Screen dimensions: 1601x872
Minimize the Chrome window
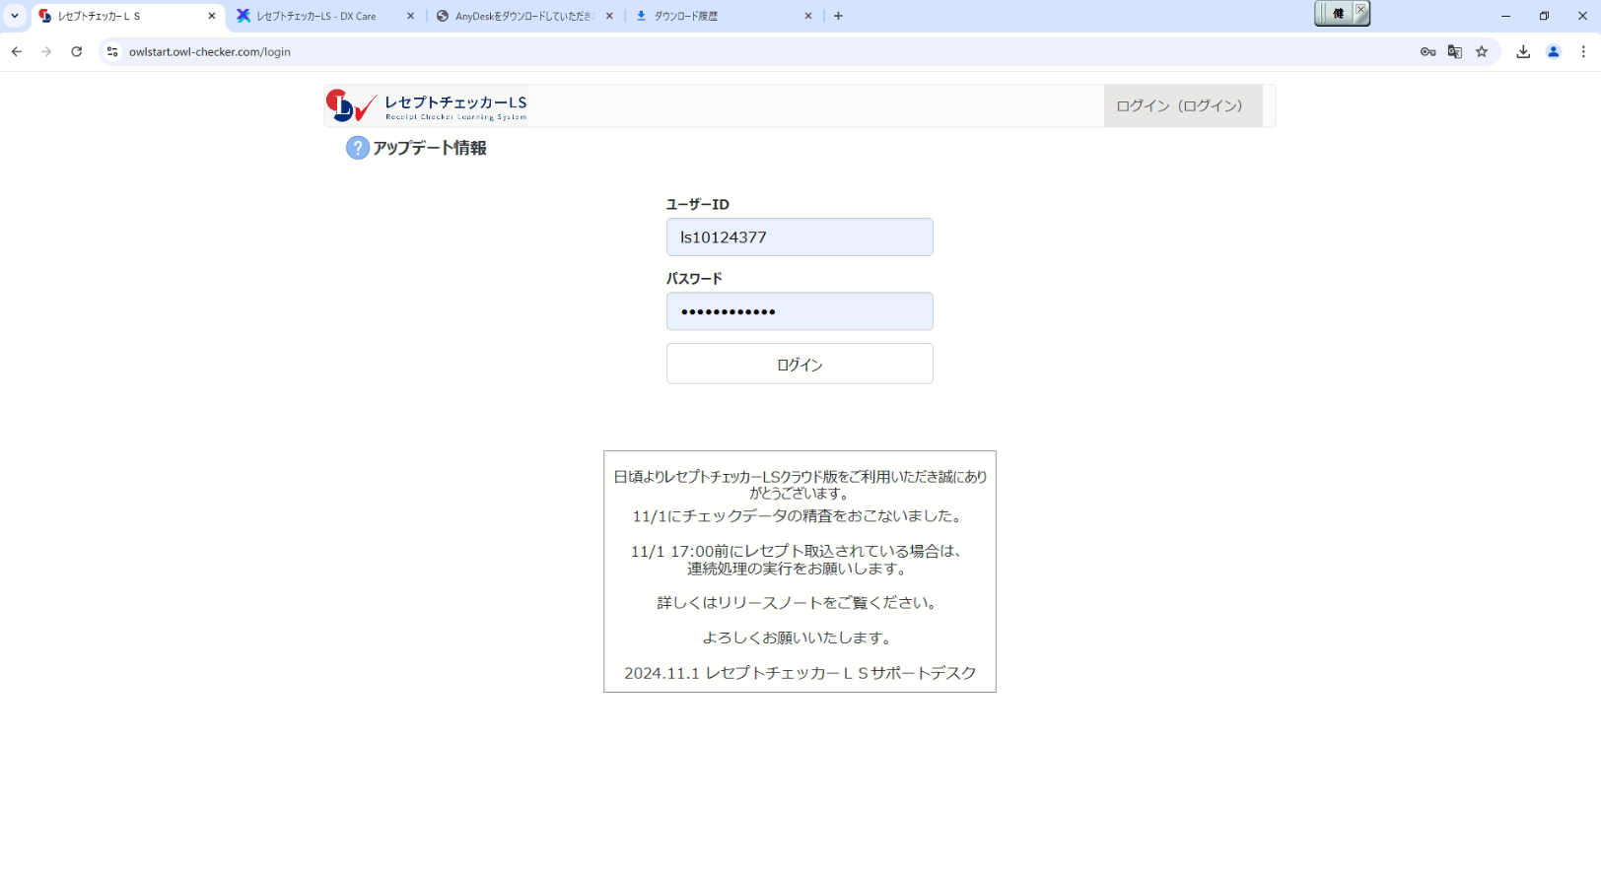click(1505, 16)
